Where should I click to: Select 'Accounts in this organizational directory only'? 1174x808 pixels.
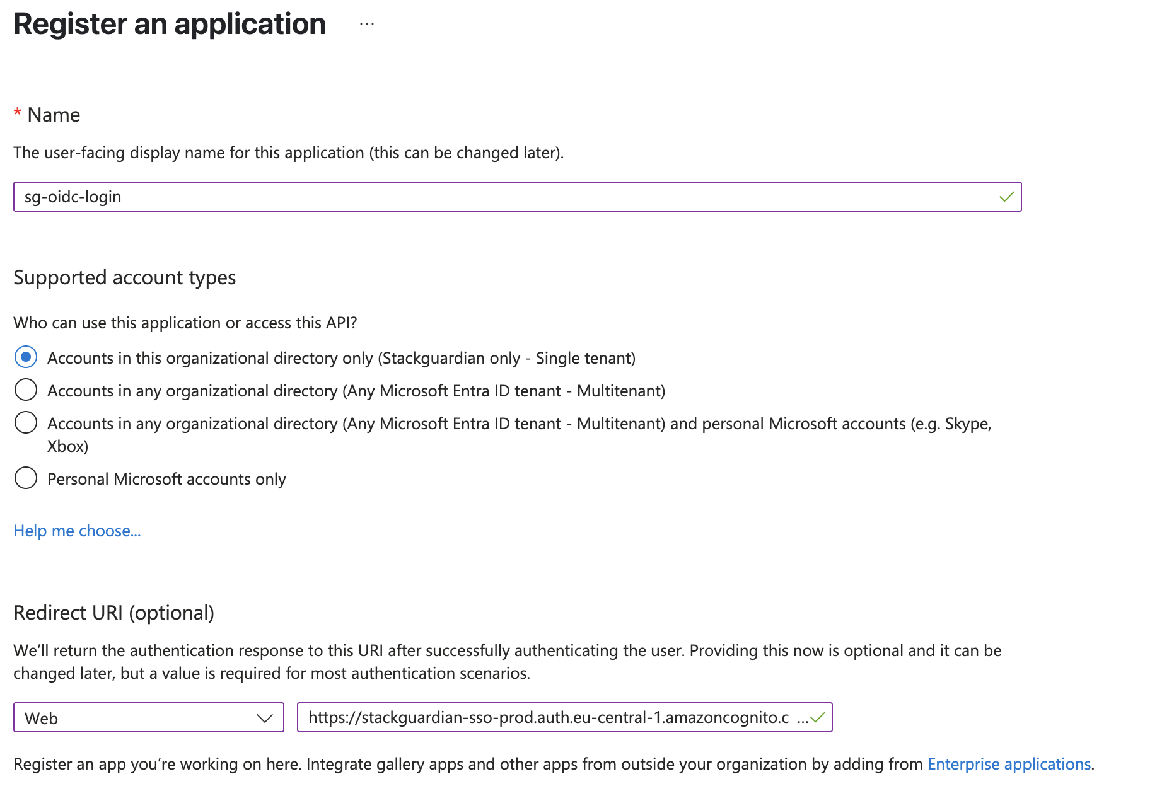tap(26, 357)
